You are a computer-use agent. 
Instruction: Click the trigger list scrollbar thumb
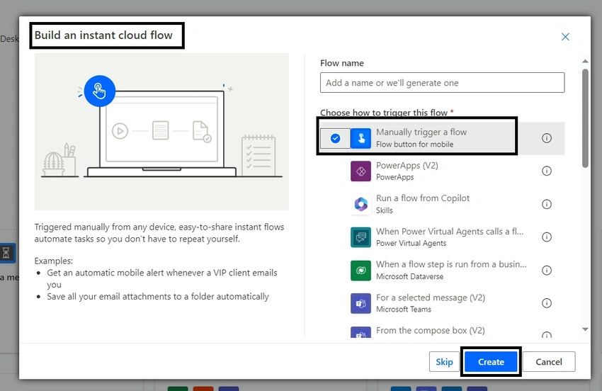click(585, 118)
